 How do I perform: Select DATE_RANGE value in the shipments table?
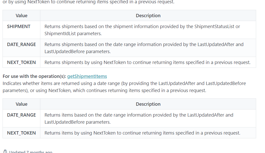coord(21,45)
